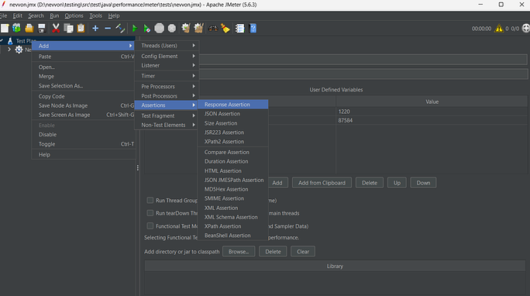The width and height of the screenshot is (530, 296).
Task: Click the Open file folder icon
Action: coord(29,29)
